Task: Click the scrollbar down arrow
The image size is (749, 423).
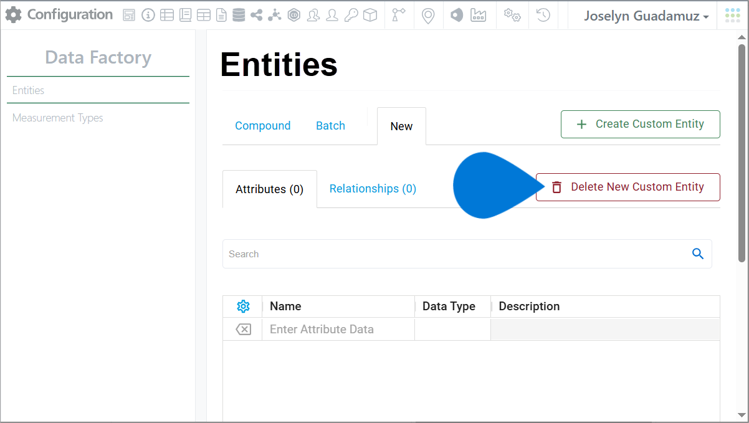Action: coord(742,415)
